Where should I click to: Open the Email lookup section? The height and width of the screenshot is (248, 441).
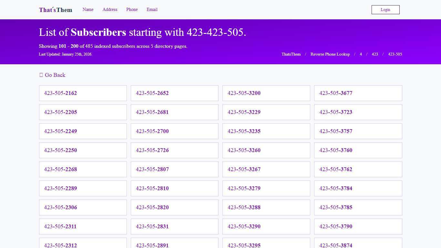point(152,9)
